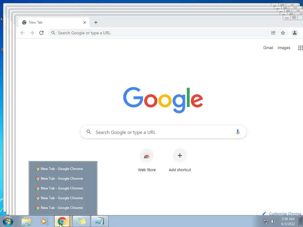Open the Notepad taskbar icon
The image size is (303, 227).
(x=100, y=221)
